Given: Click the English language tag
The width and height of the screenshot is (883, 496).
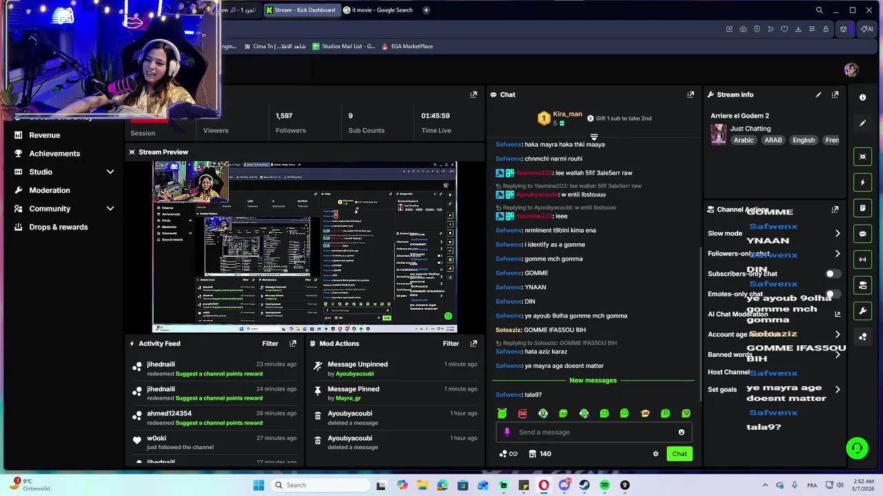Looking at the screenshot, I should pos(804,140).
